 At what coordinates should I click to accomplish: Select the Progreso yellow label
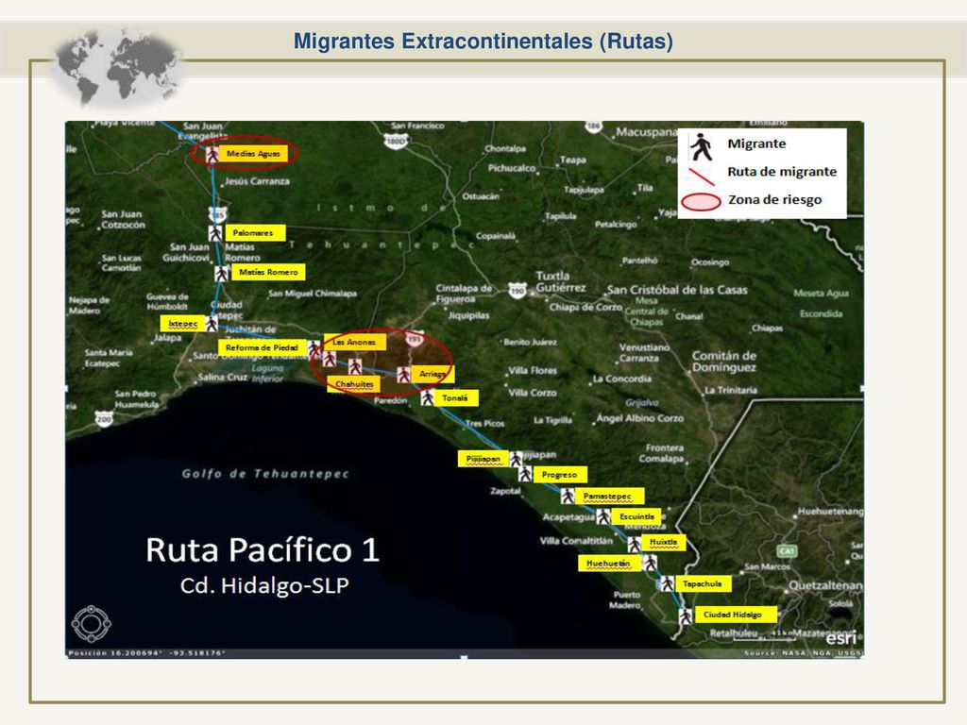(560, 475)
